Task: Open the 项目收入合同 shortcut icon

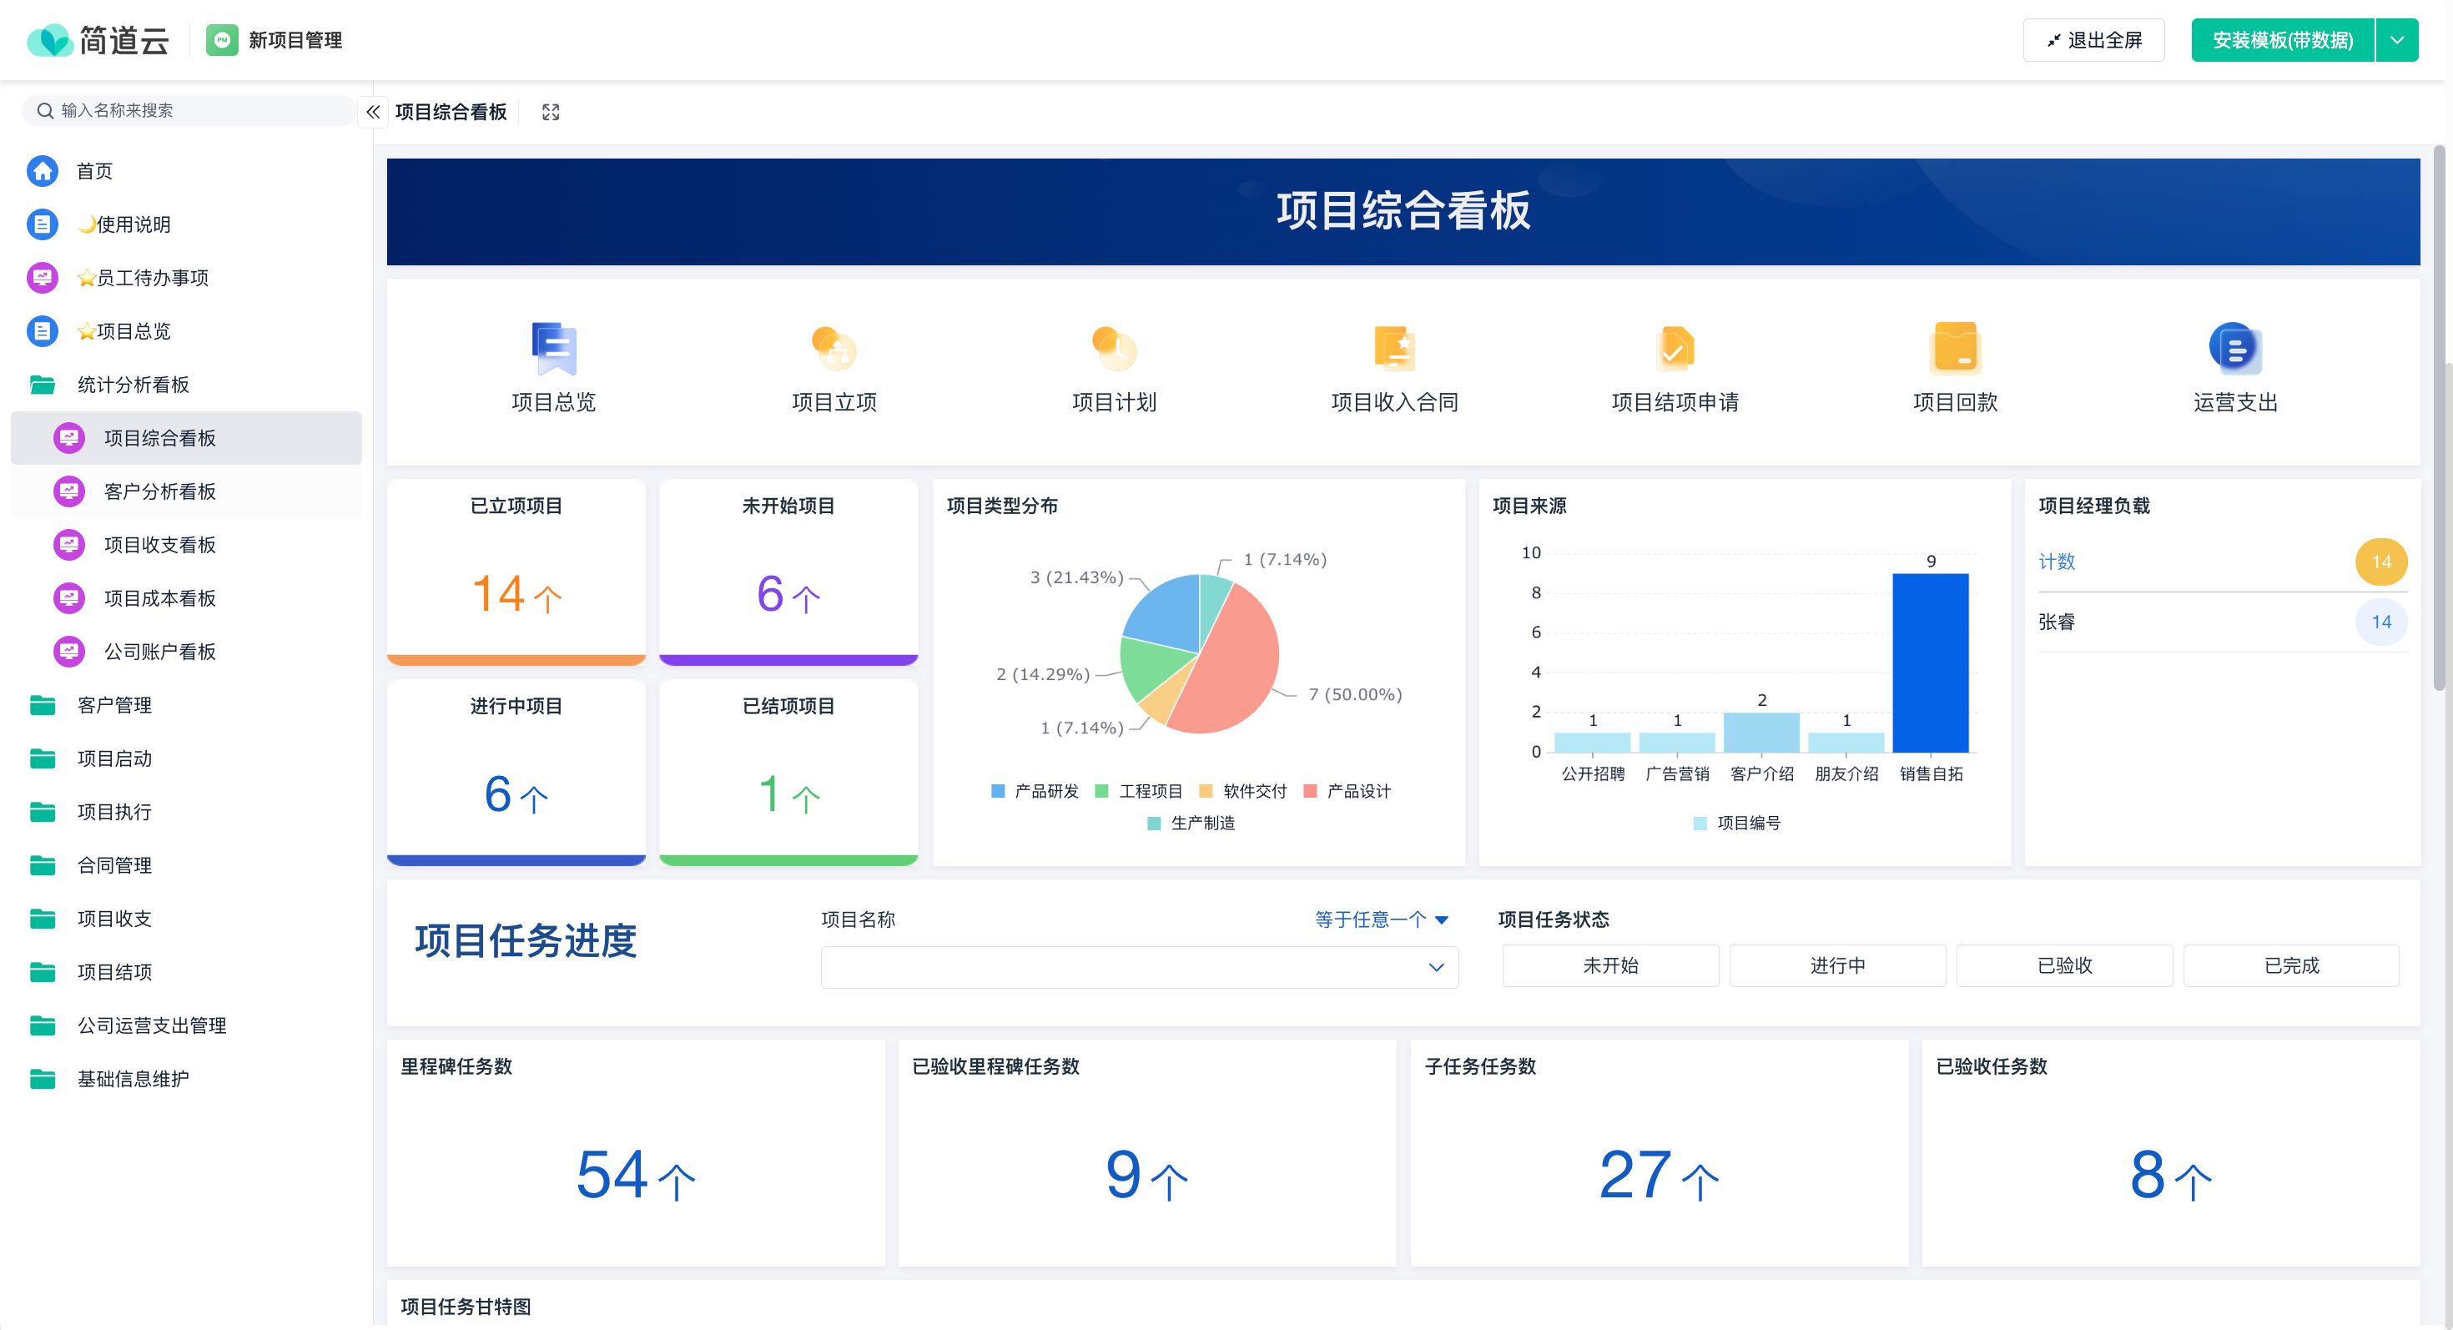Action: click(1394, 349)
